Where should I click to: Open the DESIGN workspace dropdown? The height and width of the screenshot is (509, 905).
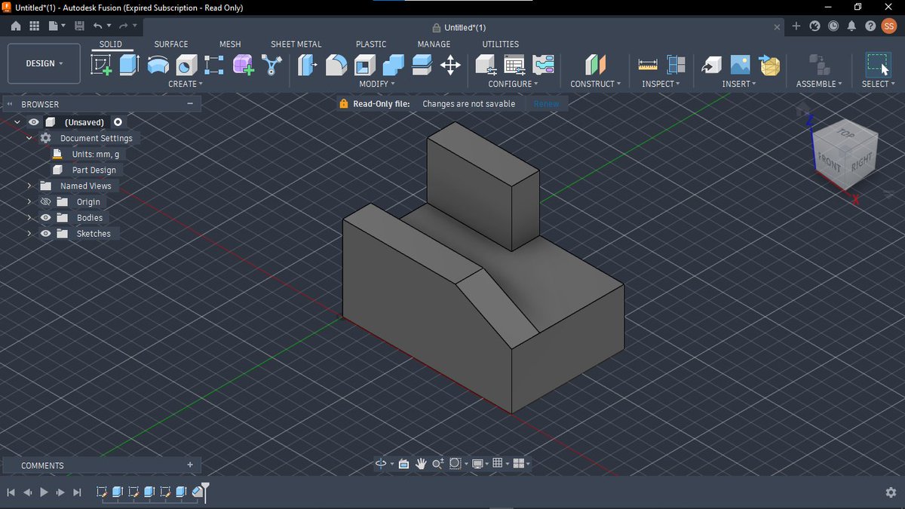pos(44,63)
